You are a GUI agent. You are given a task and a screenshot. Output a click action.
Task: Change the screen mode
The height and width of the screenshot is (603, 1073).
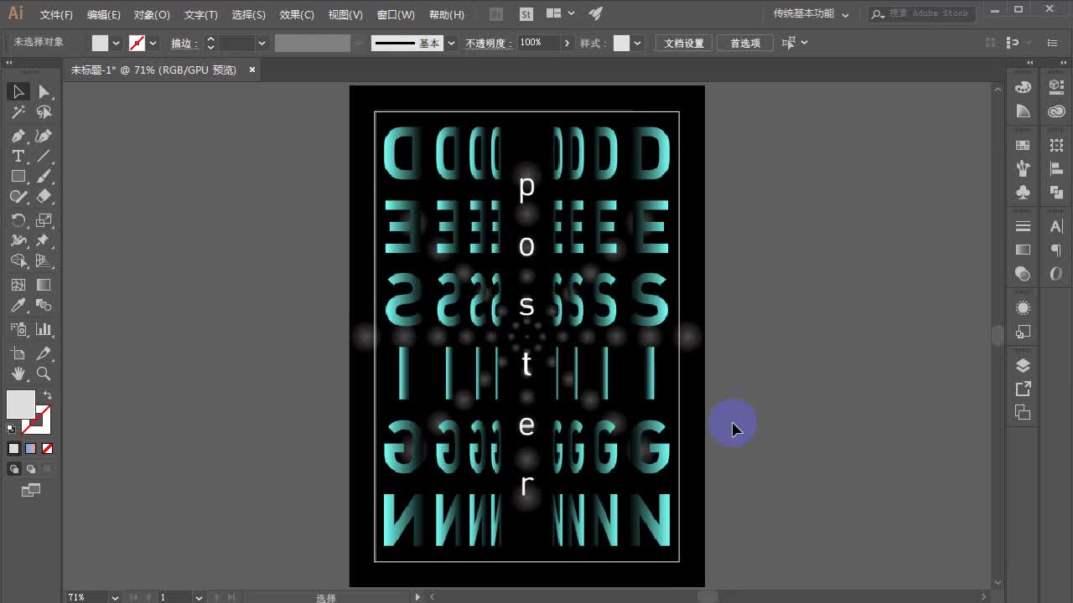(x=31, y=491)
